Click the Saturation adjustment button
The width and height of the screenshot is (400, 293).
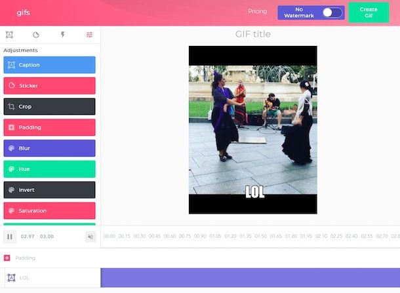(49, 210)
